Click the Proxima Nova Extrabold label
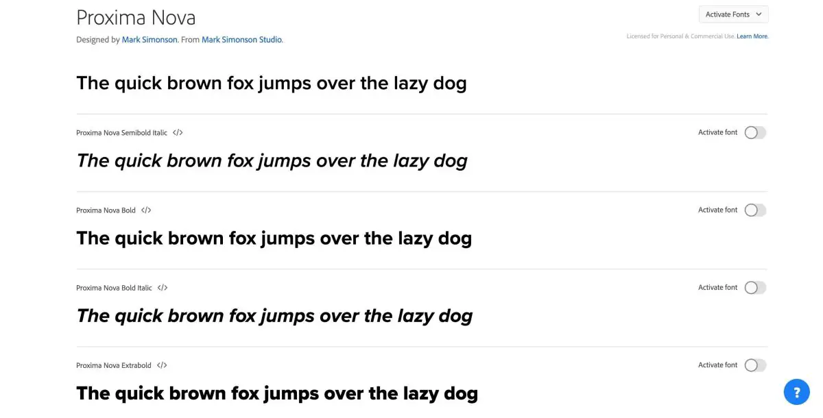This screenshot has height=418, width=823. 114,365
